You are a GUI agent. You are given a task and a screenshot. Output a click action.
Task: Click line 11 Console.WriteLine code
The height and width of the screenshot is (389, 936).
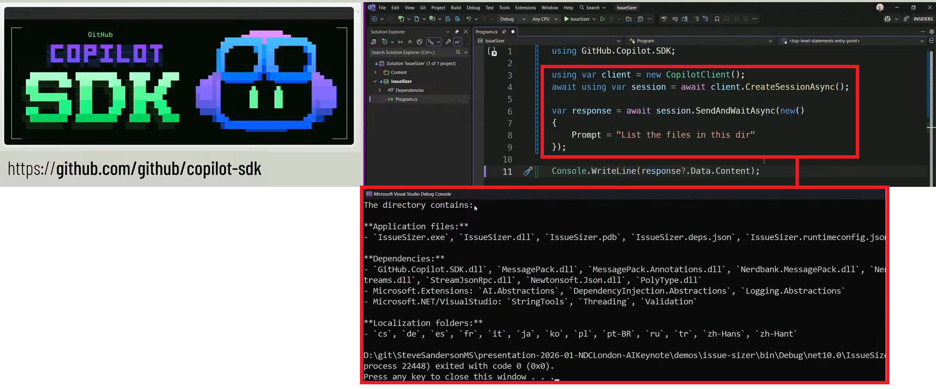pos(655,171)
